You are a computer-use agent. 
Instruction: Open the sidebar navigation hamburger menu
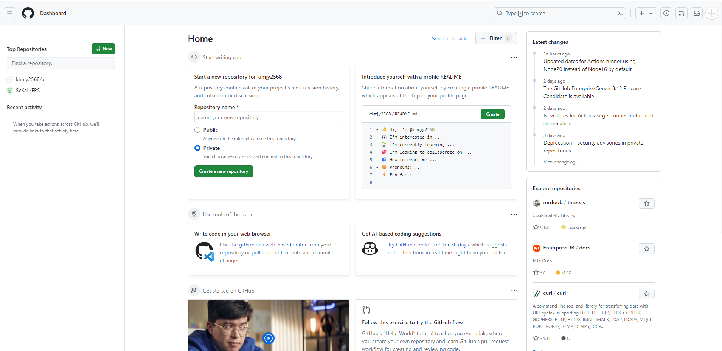click(9, 13)
